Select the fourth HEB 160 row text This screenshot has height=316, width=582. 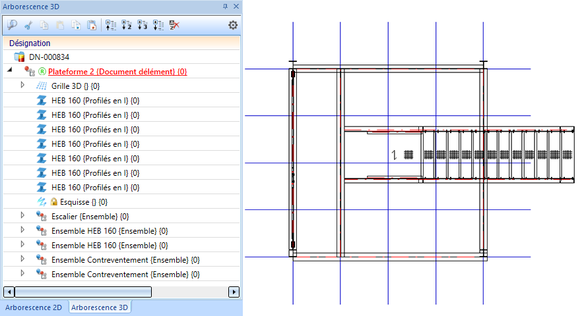pos(96,144)
